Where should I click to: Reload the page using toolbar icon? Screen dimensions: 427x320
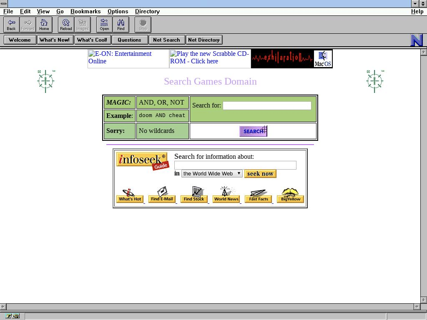66,25
